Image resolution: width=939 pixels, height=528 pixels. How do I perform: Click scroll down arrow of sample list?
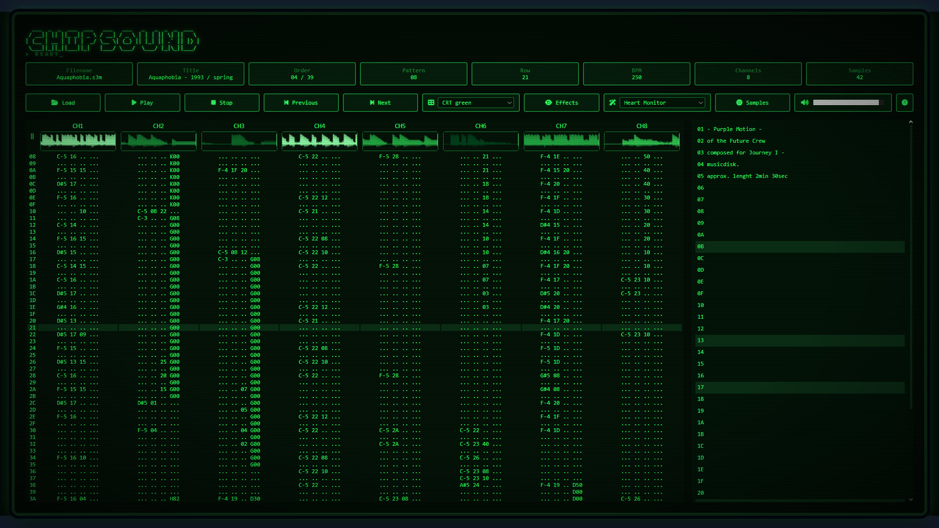(x=911, y=500)
